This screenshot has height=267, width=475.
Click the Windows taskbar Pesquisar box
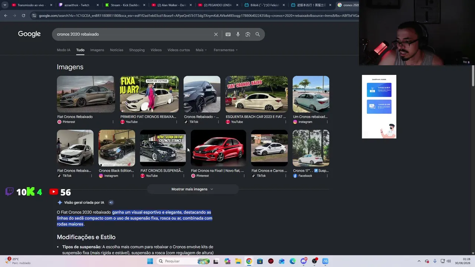[x=183, y=261]
